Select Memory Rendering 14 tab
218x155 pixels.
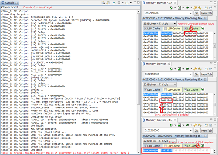click(174, 18)
